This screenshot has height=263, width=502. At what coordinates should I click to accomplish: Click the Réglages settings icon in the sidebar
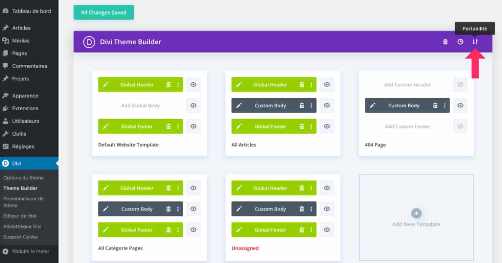pyautogui.click(x=5, y=147)
